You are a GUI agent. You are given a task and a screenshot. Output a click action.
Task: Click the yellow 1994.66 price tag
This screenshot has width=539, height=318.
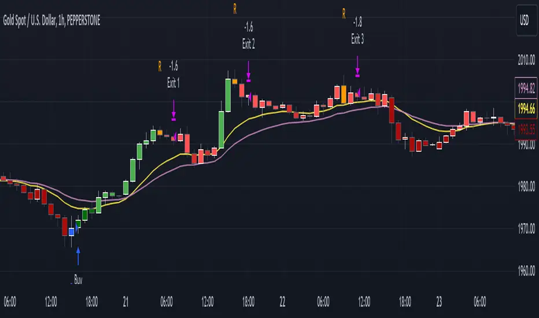point(526,109)
